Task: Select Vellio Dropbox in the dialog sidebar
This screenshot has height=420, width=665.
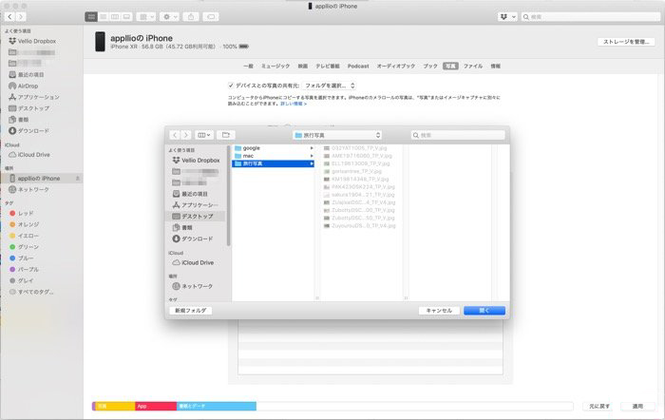Action: 197,161
